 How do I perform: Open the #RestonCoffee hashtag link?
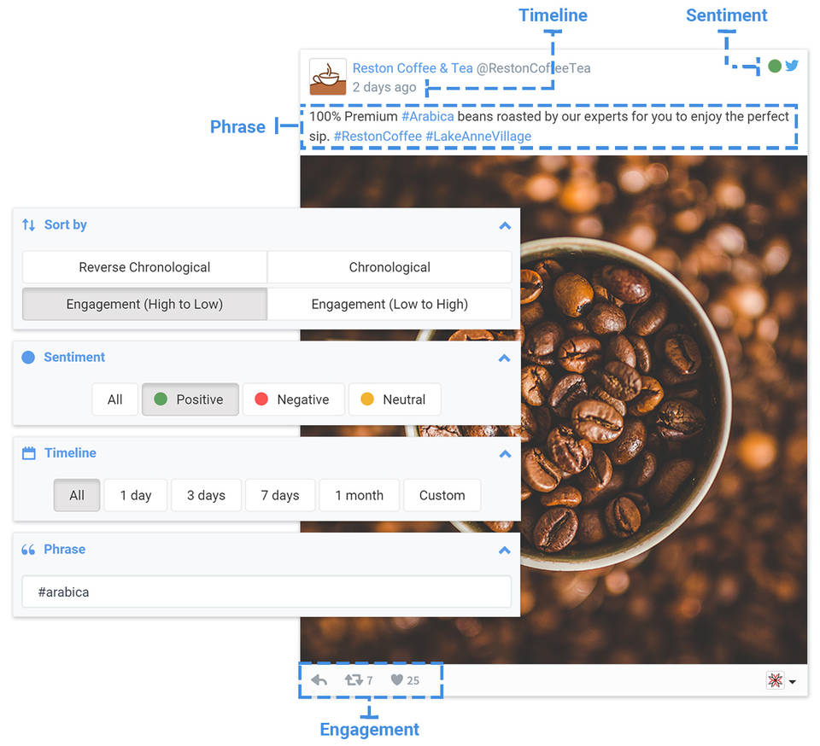(x=378, y=137)
